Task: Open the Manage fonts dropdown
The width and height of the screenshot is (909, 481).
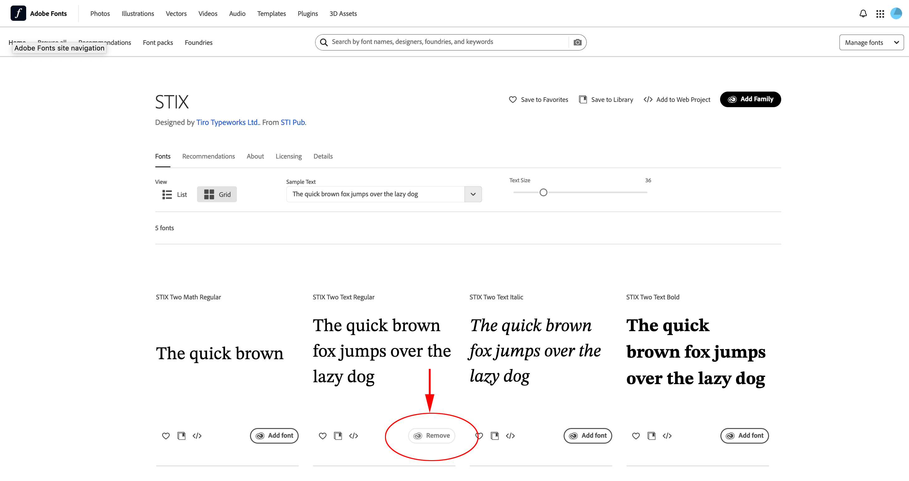Action: pos(871,42)
